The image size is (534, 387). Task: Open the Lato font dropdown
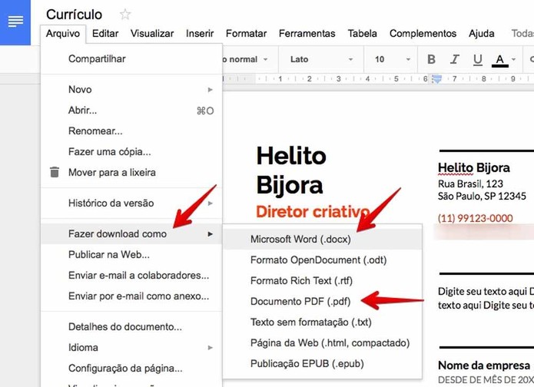321,59
